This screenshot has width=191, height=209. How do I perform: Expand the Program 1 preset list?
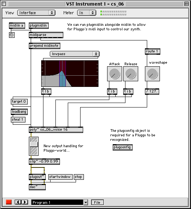pyautogui.click(x=86, y=203)
